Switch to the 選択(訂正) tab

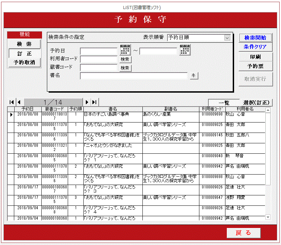256,103
